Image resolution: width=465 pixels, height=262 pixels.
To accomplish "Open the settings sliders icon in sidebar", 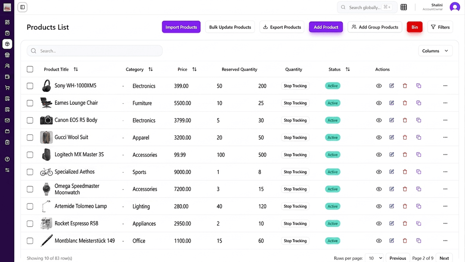I will [x=7, y=170].
